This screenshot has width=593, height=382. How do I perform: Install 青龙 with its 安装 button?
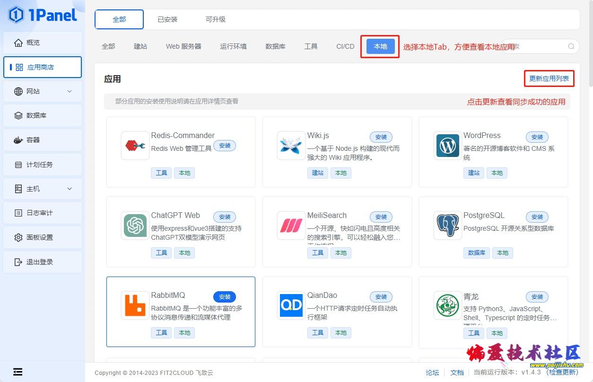[x=537, y=297]
